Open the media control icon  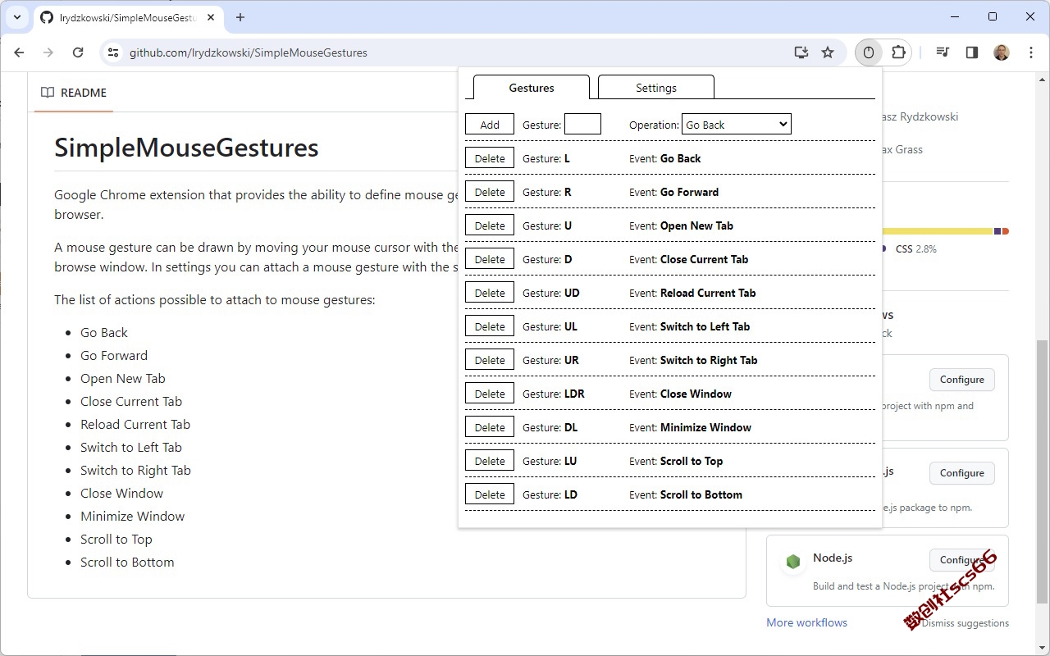(943, 52)
